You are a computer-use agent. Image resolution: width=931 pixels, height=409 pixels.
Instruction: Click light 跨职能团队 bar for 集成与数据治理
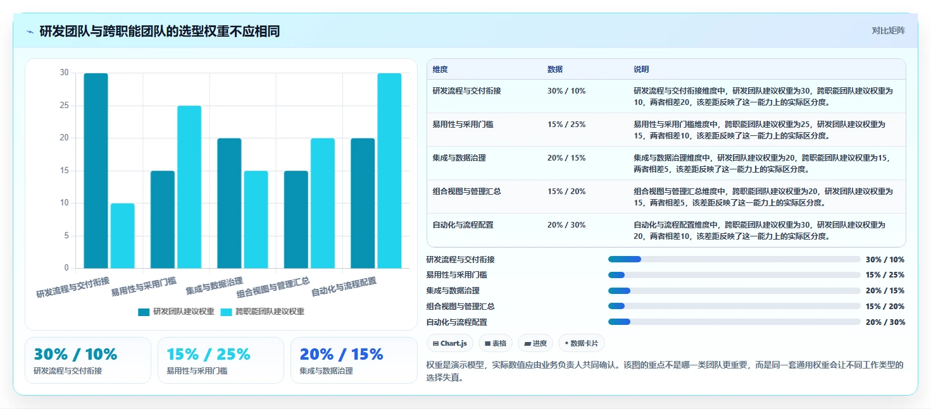(x=256, y=219)
